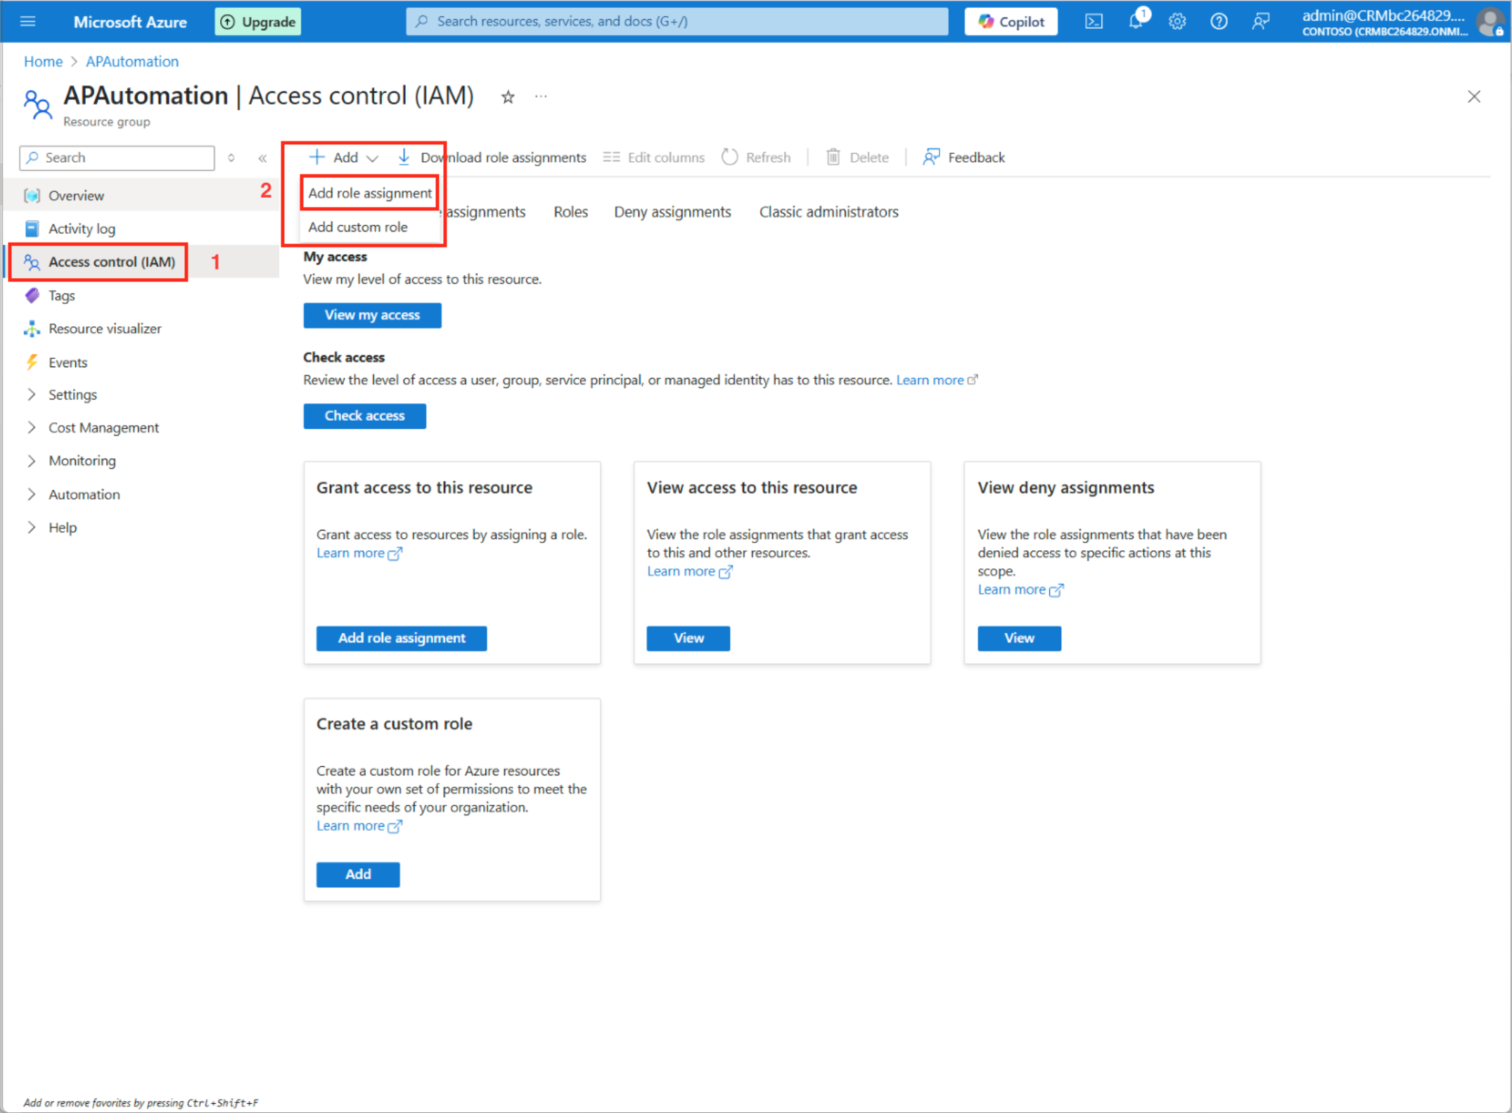1512x1113 pixels.
Task: Expand the Settings section
Action: [x=72, y=395]
